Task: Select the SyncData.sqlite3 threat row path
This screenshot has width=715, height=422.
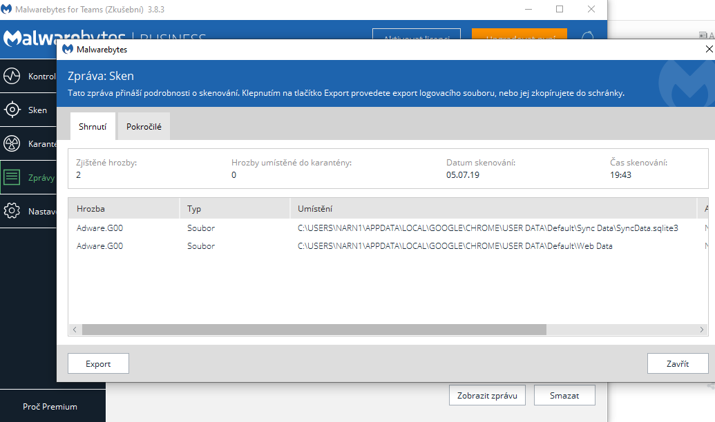Action: (488, 228)
